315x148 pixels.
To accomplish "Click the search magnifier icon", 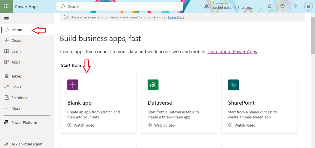I will pos(63,6).
